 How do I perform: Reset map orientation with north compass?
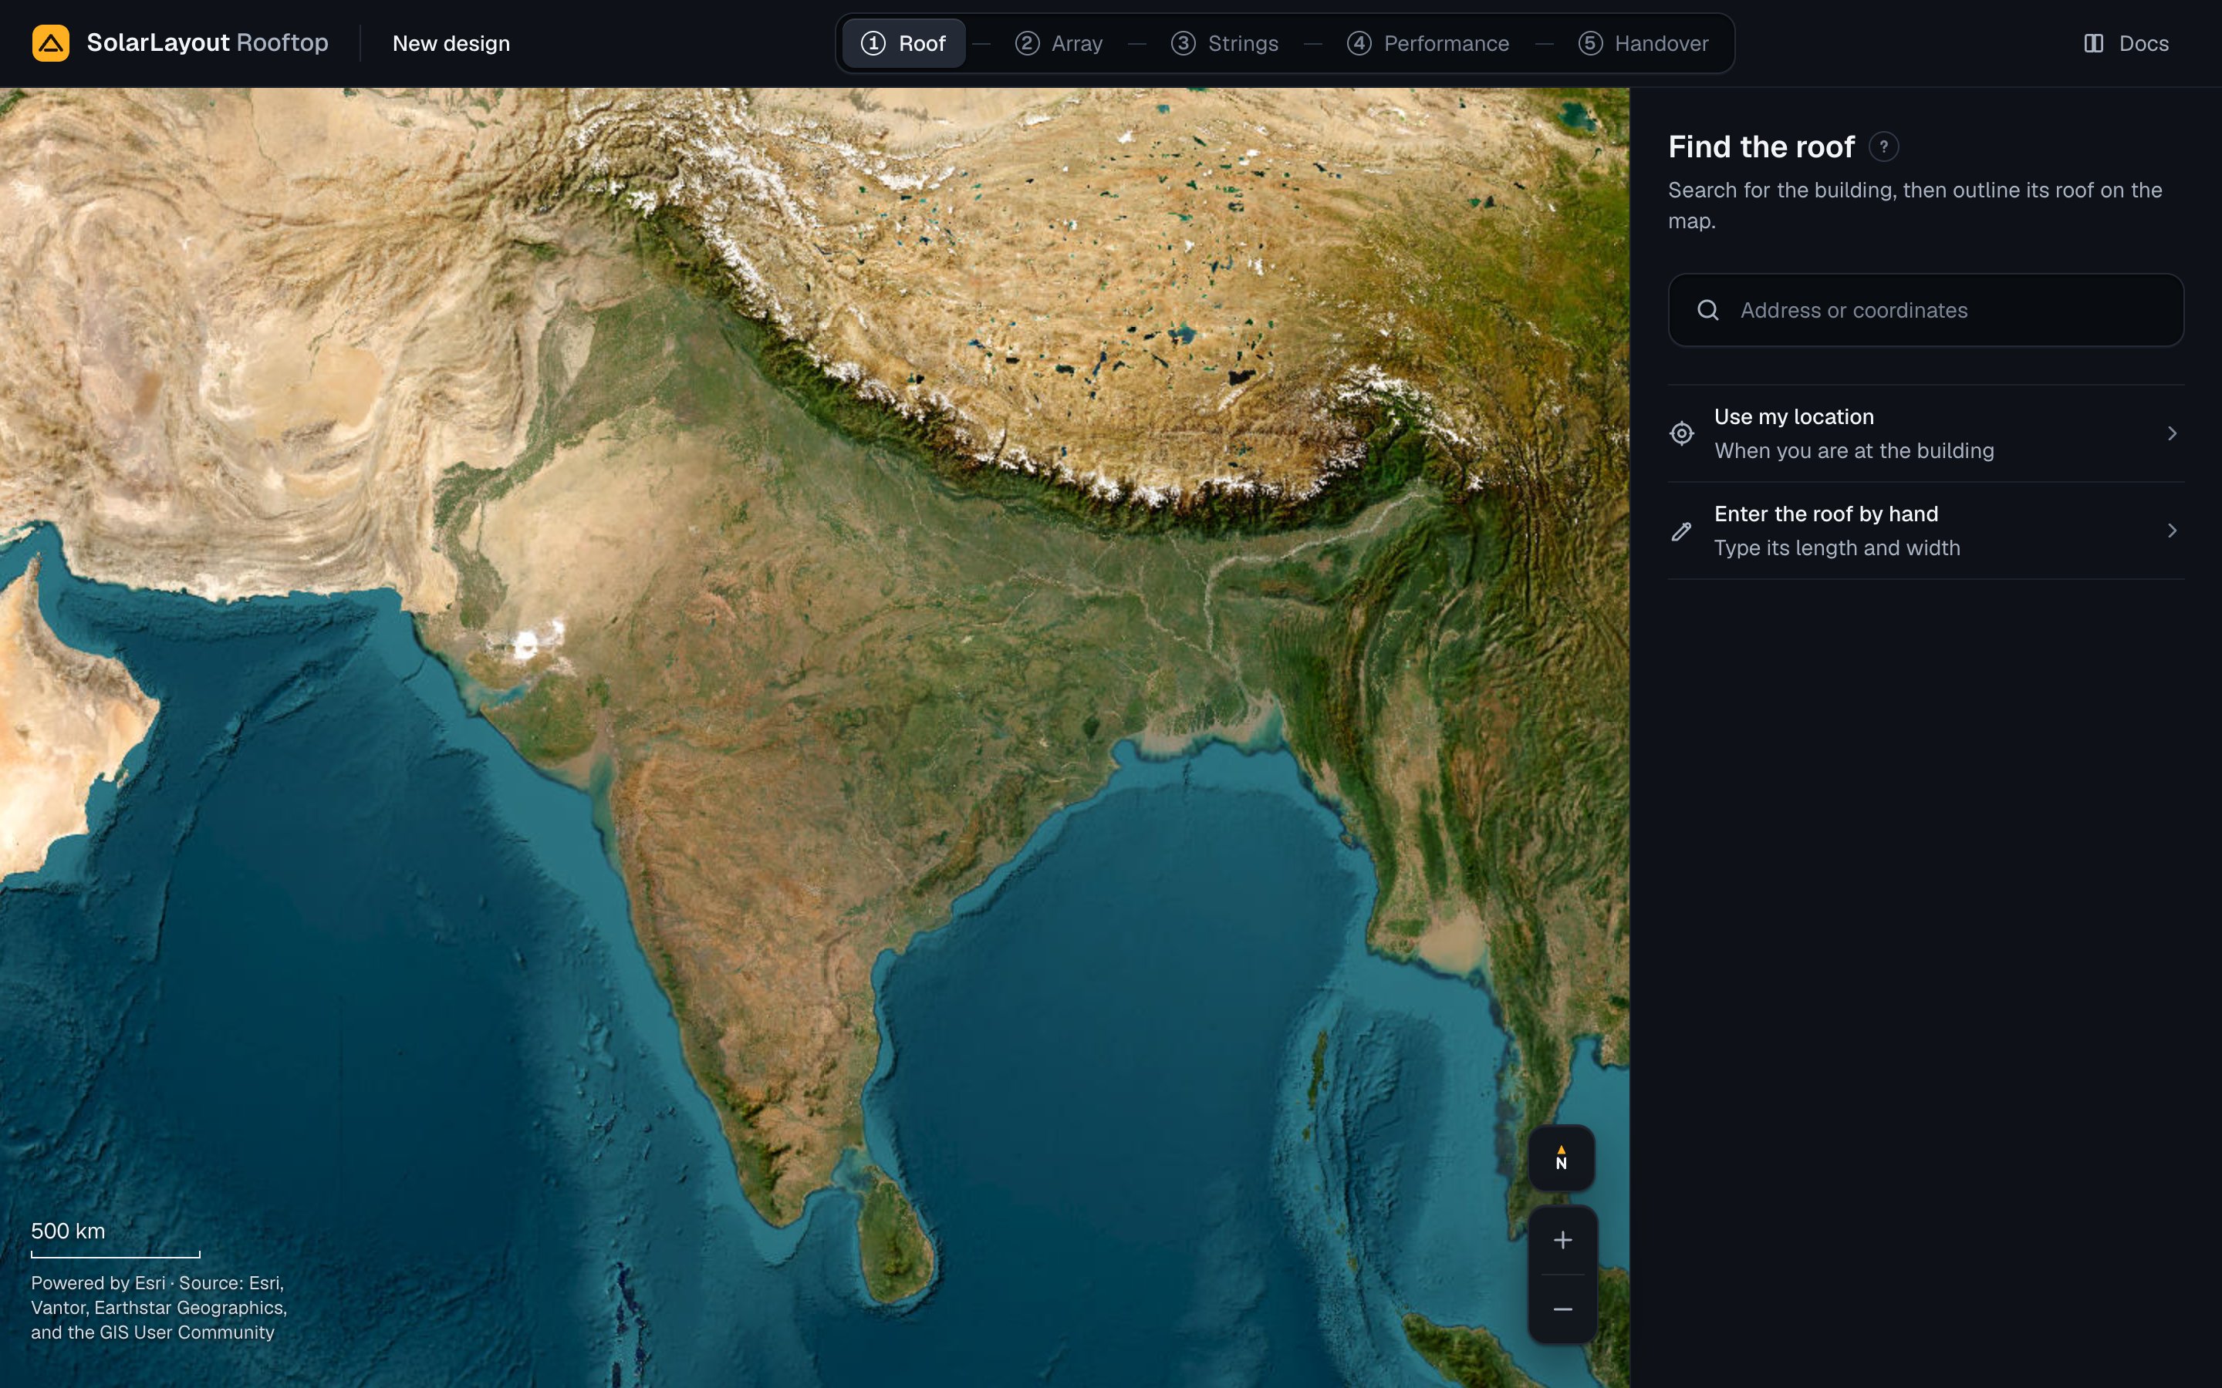click(1561, 1157)
